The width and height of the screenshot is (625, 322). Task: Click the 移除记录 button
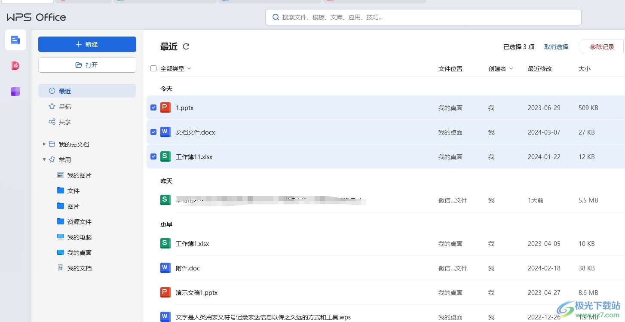coord(602,47)
